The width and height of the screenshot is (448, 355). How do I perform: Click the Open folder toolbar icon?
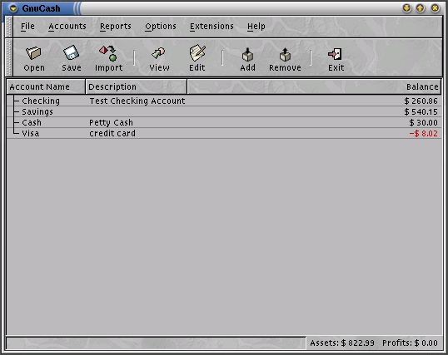click(33, 53)
